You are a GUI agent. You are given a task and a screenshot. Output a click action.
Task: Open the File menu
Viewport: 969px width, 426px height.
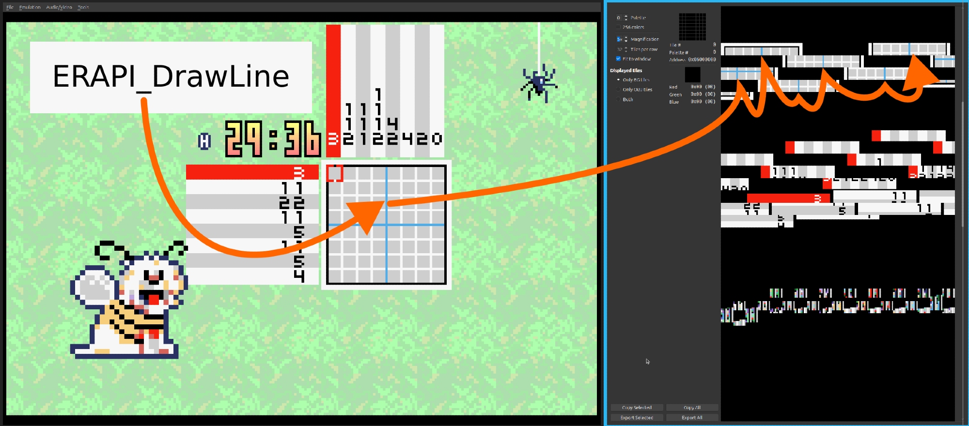[x=10, y=7]
